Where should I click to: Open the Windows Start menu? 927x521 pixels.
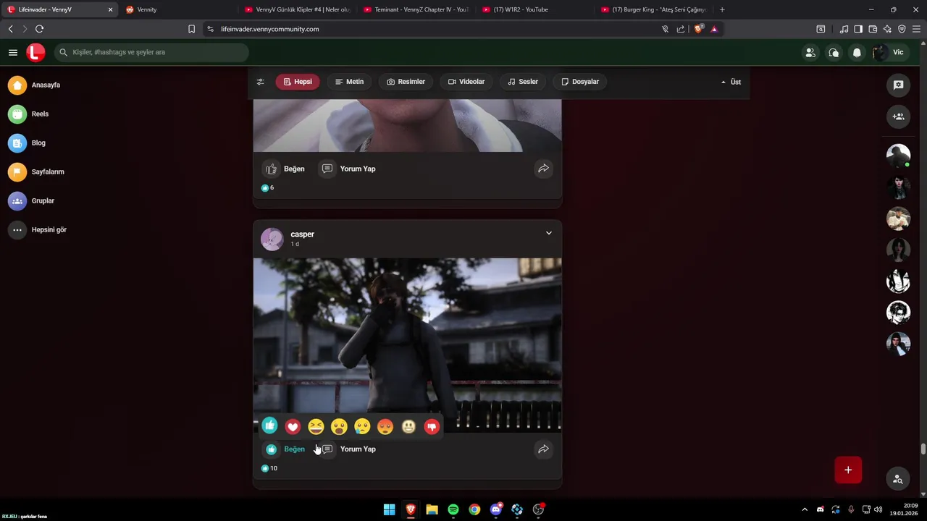[x=389, y=509]
